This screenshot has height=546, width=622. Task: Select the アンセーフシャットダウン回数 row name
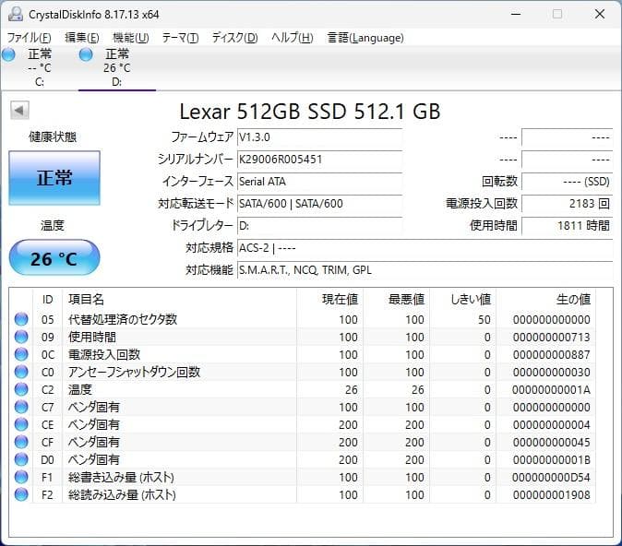click(135, 372)
